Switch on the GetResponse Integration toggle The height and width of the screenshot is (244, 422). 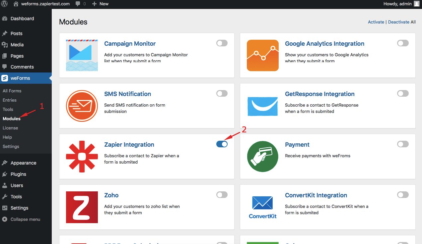403,93
